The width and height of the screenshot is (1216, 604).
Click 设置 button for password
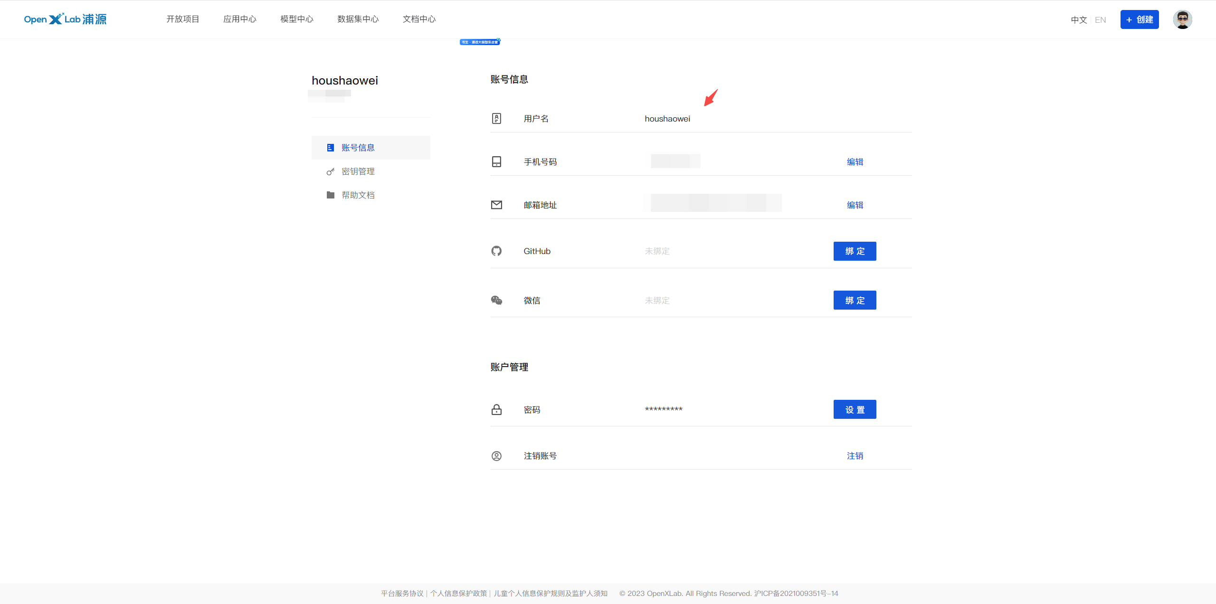[855, 409]
